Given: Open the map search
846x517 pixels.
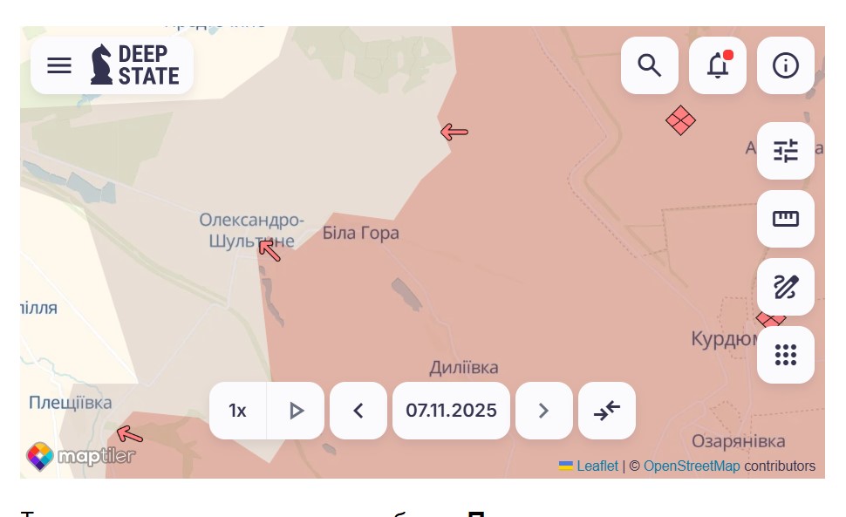Looking at the screenshot, I should pyautogui.click(x=650, y=65).
